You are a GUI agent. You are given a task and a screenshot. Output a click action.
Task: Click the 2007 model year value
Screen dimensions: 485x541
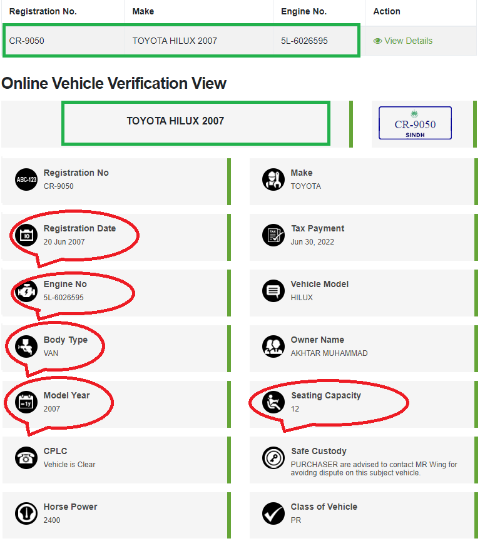tap(52, 409)
